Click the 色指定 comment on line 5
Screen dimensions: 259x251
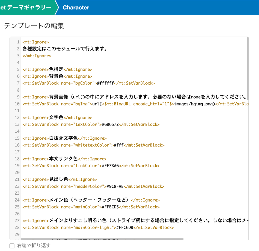(56, 69)
